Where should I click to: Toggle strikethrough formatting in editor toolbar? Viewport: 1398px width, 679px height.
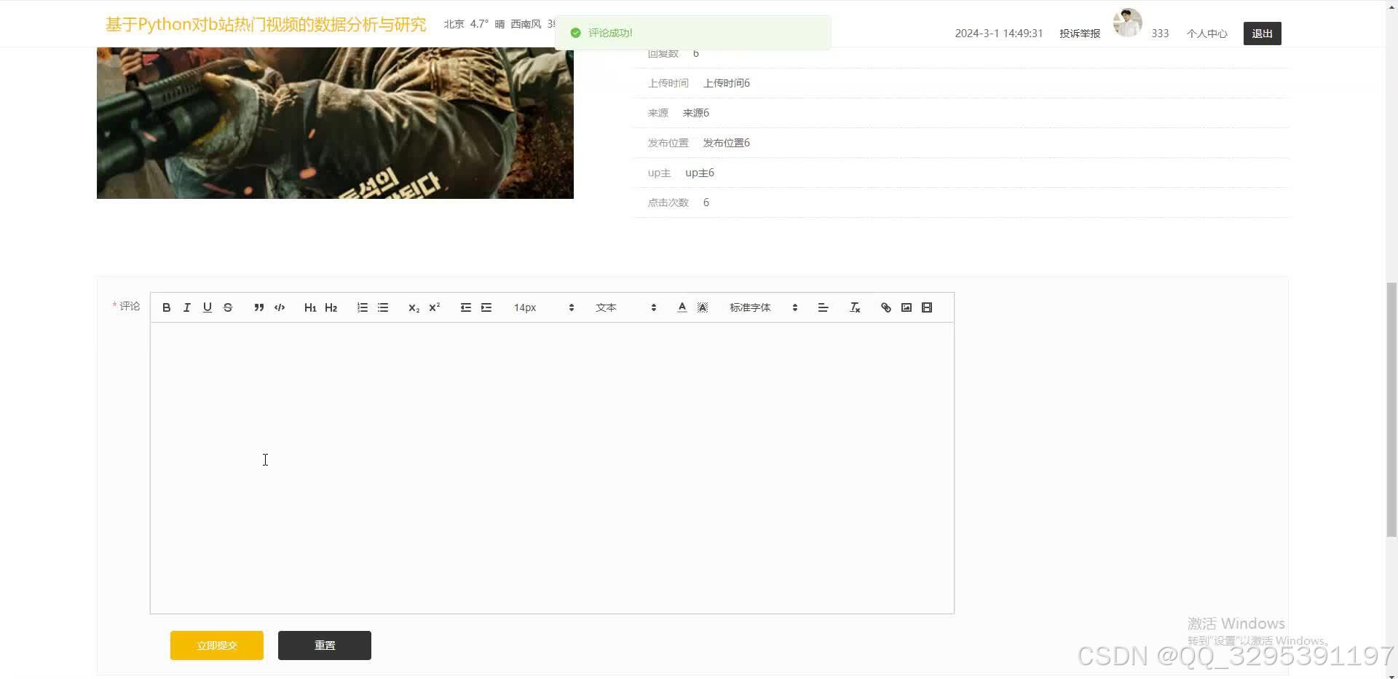click(x=228, y=307)
